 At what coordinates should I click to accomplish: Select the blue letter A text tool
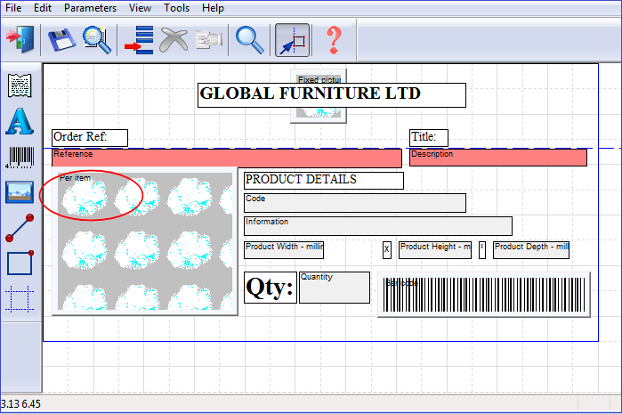(x=20, y=121)
